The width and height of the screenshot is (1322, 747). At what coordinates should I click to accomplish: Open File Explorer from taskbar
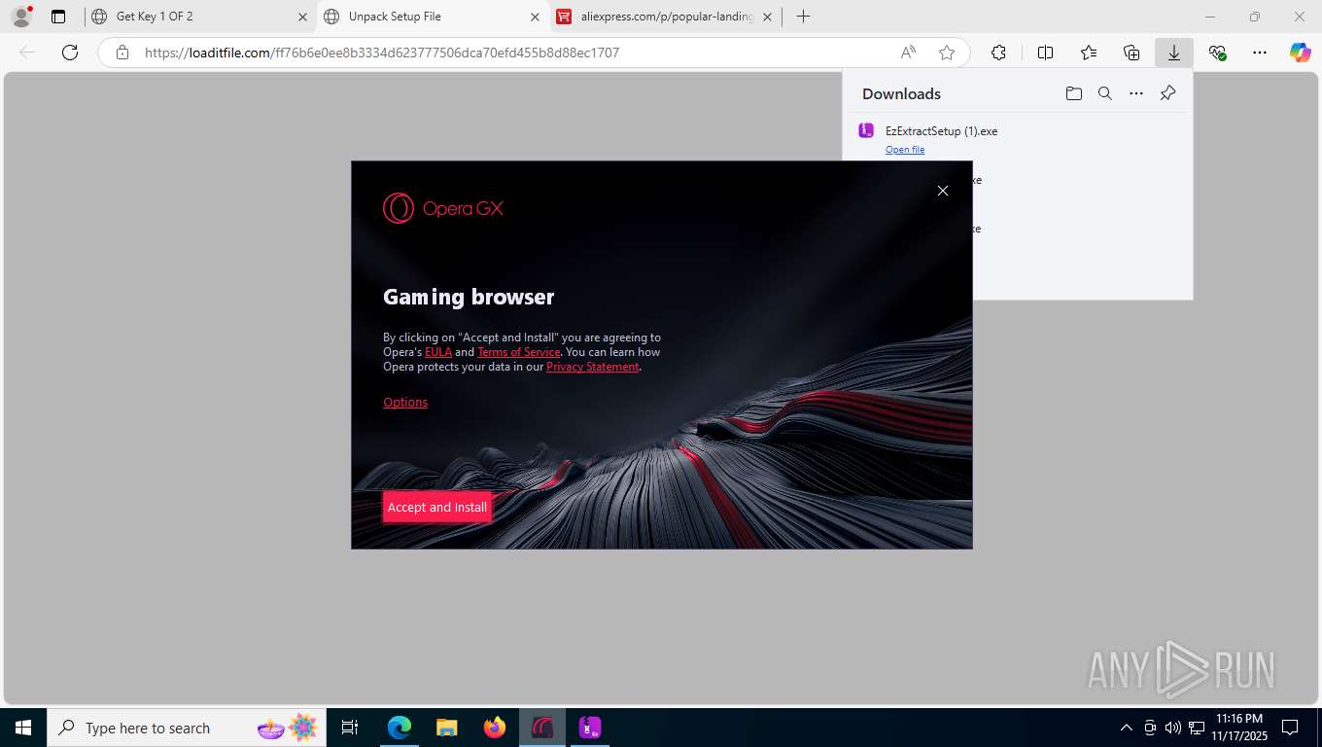446,728
